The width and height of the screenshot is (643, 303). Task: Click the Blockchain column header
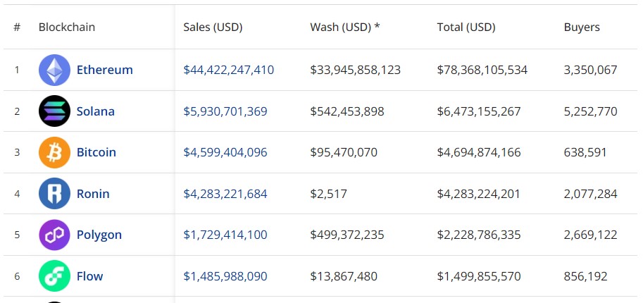[67, 27]
